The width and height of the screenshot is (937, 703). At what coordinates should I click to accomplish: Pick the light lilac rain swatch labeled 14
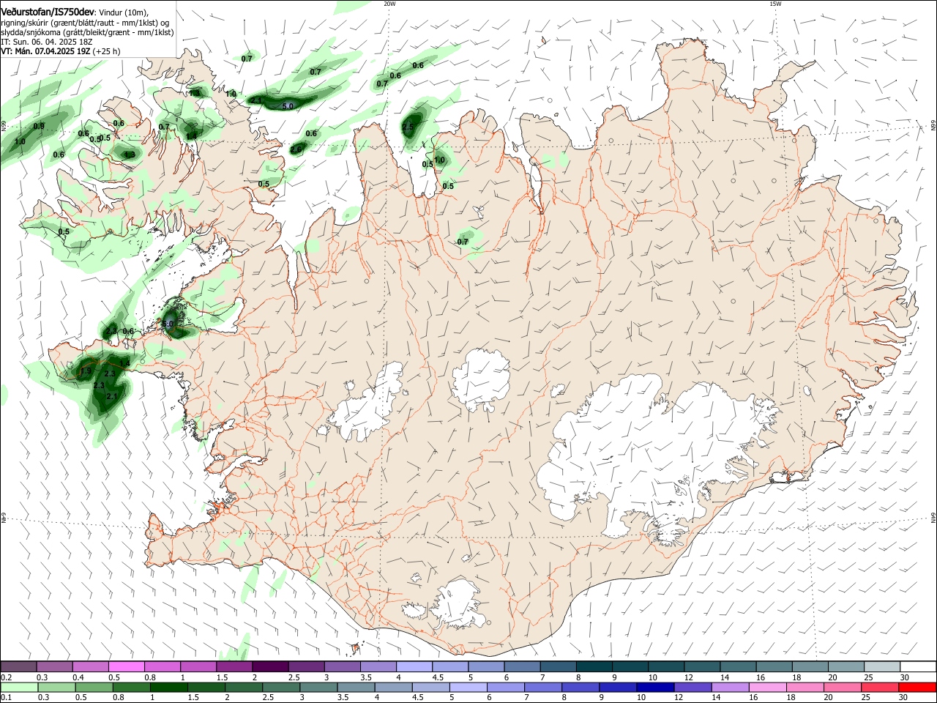click(731, 687)
